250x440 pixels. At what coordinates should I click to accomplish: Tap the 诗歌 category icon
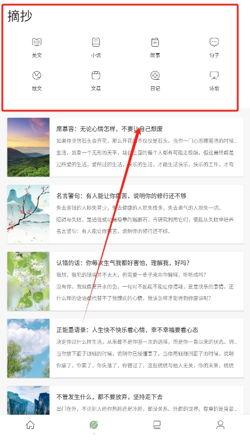214,76
